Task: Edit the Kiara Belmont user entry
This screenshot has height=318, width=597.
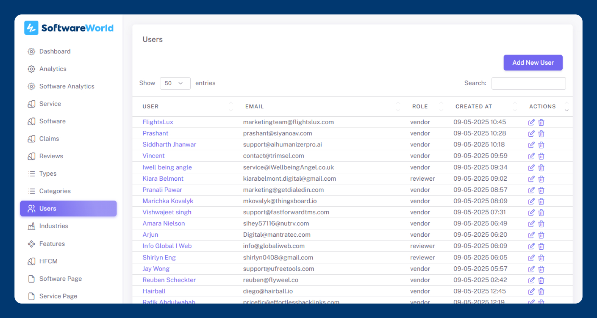Action: pos(531,179)
